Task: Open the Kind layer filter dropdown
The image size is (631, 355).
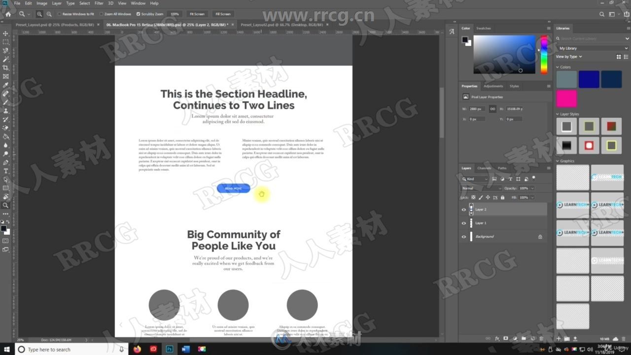Action: (x=474, y=179)
